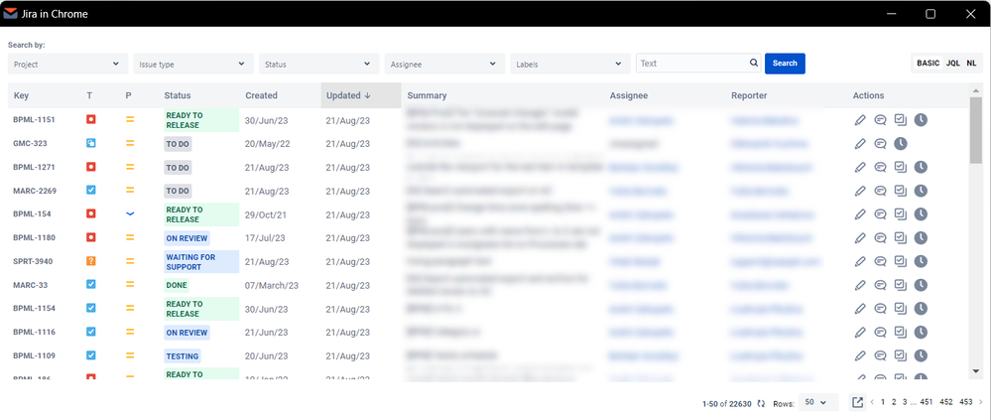Click the clock icon for BPML-1109

(921, 355)
